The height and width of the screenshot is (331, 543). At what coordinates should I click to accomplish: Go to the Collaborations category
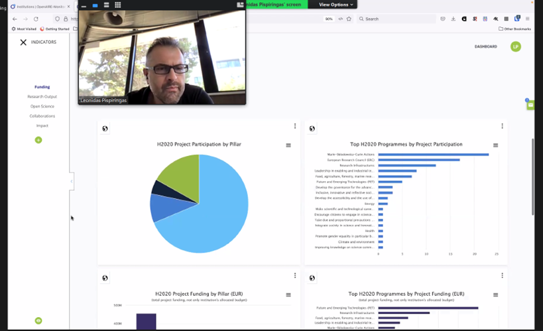[x=42, y=116]
